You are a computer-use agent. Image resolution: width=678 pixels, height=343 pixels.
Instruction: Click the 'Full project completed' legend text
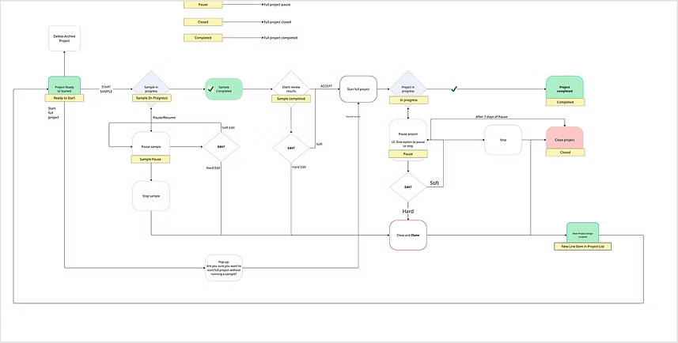(x=281, y=38)
